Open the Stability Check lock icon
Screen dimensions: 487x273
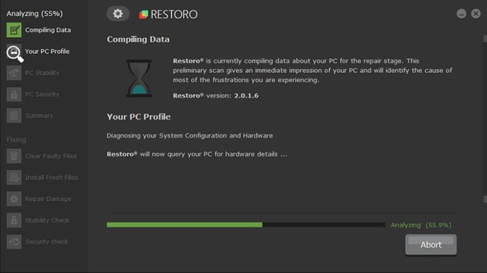point(14,220)
